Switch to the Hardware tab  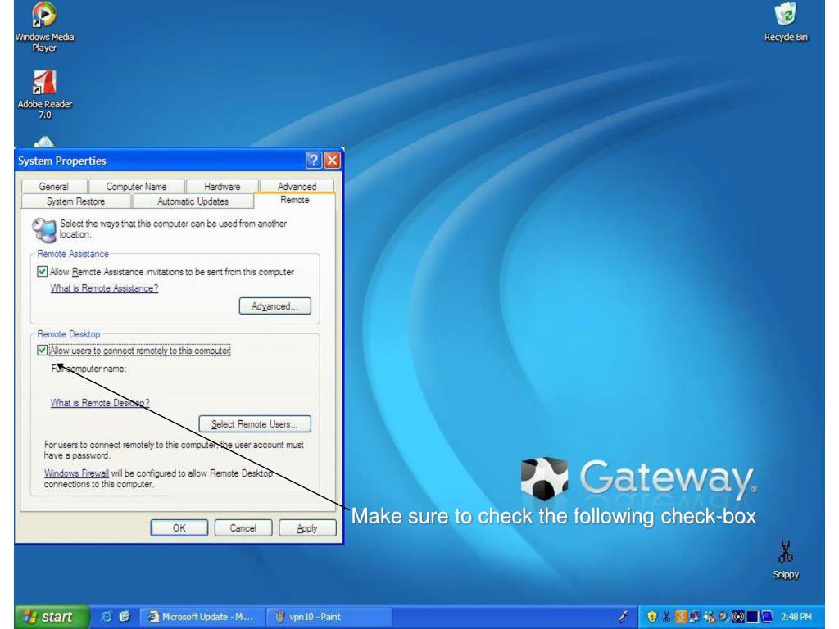coord(222,186)
